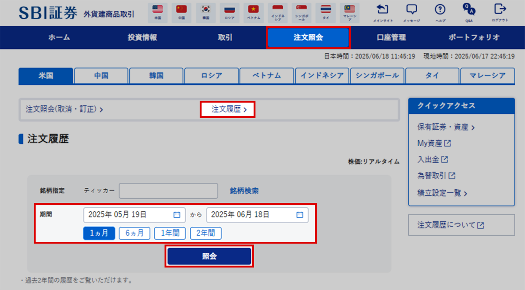Open the 銘柄検索 link
The width and height of the screenshot is (525, 290).
pos(244,191)
